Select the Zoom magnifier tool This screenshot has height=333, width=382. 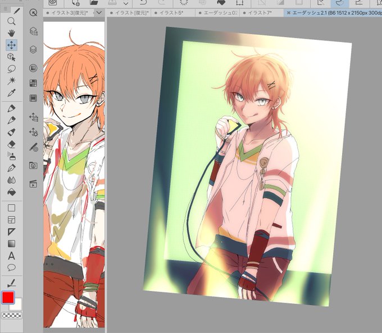(x=11, y=21)
